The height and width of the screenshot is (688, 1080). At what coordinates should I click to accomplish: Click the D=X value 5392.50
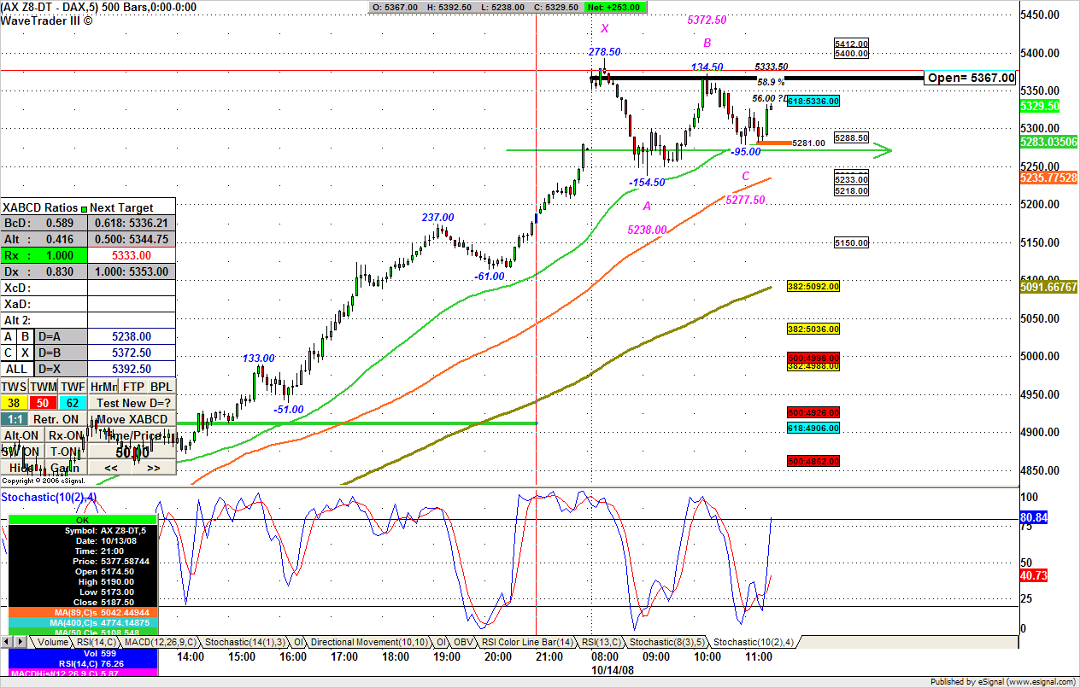tap(132, 369)
